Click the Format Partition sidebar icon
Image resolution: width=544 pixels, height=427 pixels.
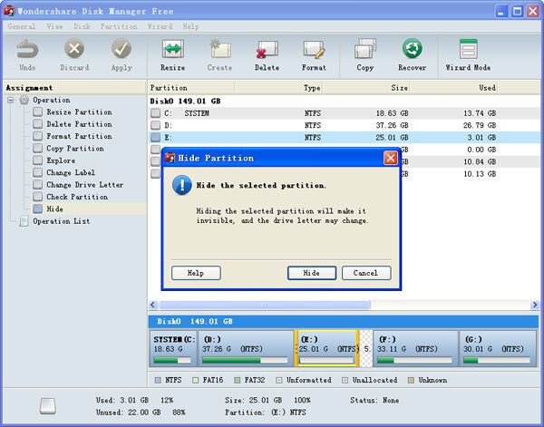tap(37, 136)
